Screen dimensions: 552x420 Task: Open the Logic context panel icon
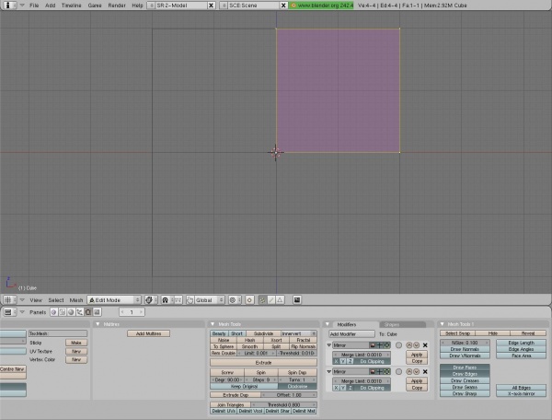tap(54, 312)
